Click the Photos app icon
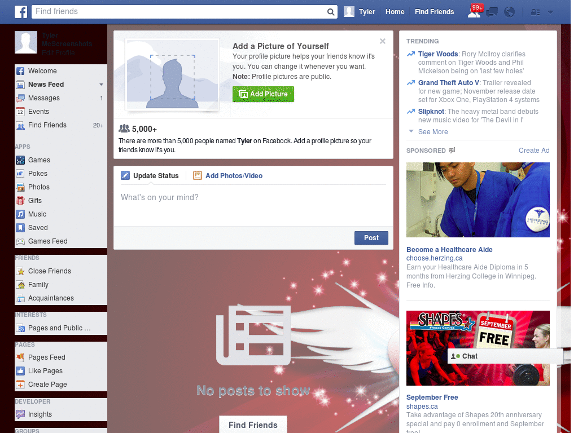 pyautogui.click(x=20, y=187)
